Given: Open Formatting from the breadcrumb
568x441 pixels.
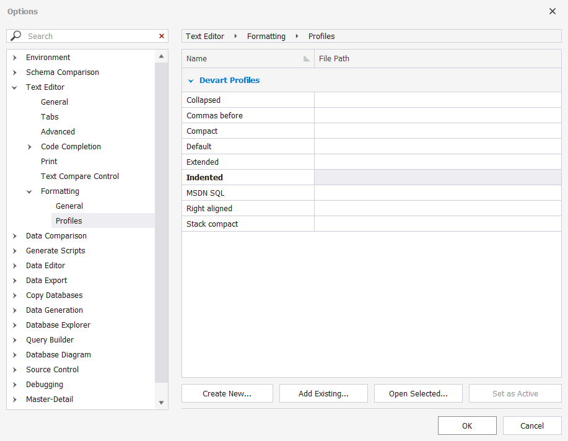Looking at the screenshot, I should [266, 36].
